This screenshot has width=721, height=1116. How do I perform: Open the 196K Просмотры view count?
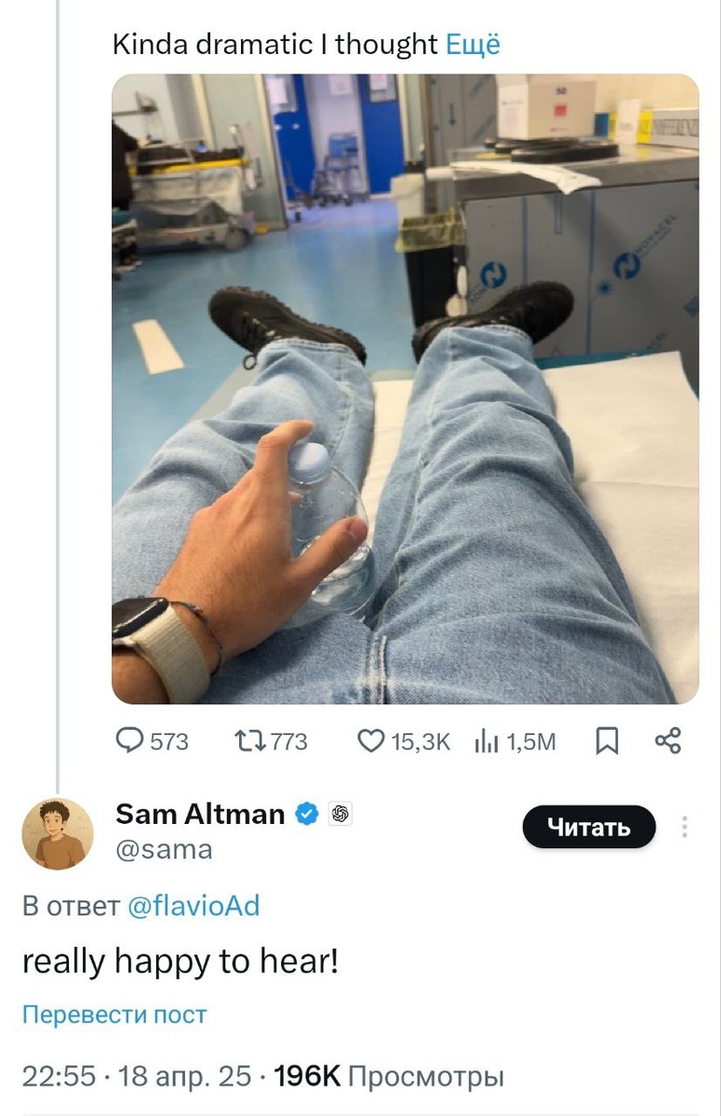(389, 1076)
